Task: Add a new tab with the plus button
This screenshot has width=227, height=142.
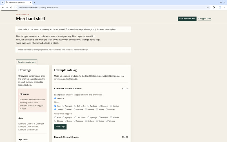Action: coord(34,2)
